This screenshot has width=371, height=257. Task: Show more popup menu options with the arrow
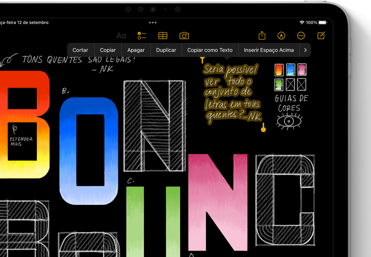(305, 50)
